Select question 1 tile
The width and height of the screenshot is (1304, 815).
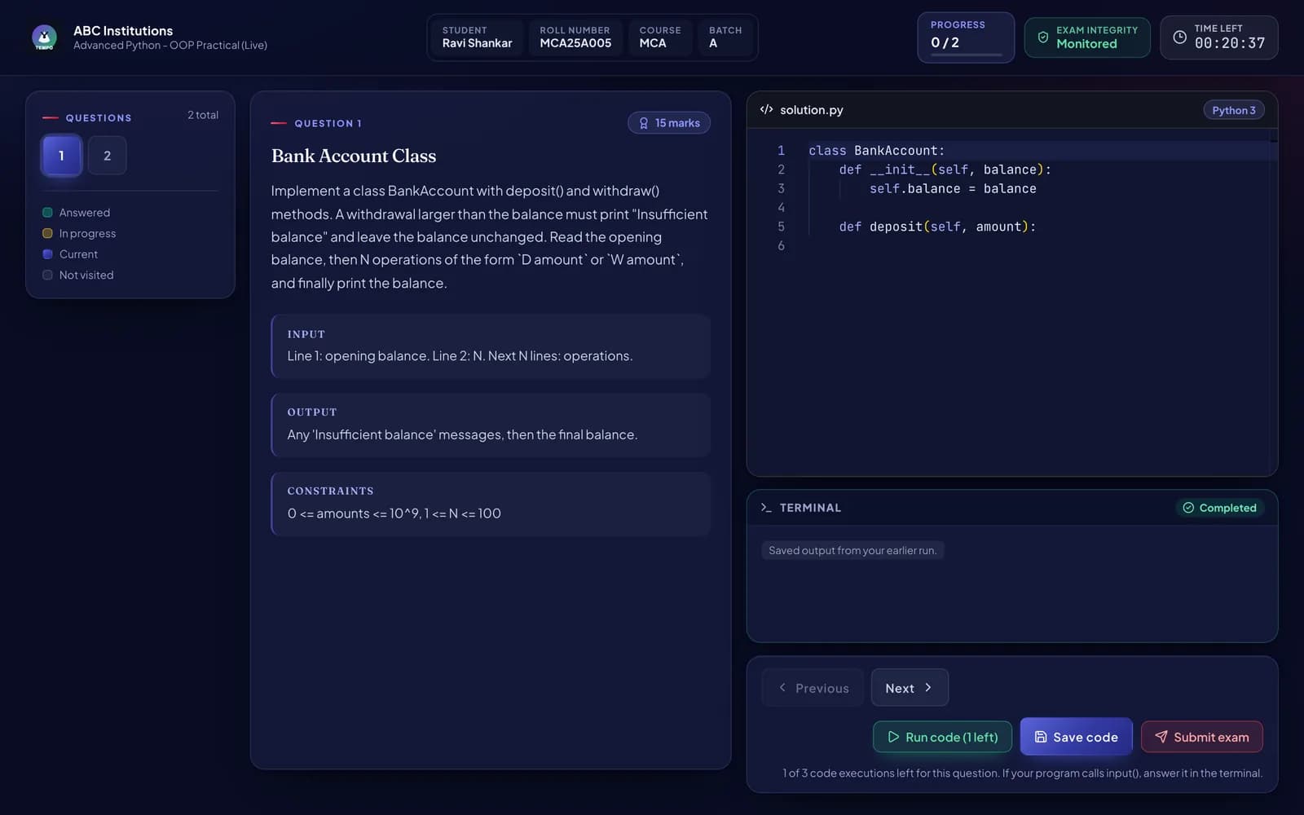(61, 156)
